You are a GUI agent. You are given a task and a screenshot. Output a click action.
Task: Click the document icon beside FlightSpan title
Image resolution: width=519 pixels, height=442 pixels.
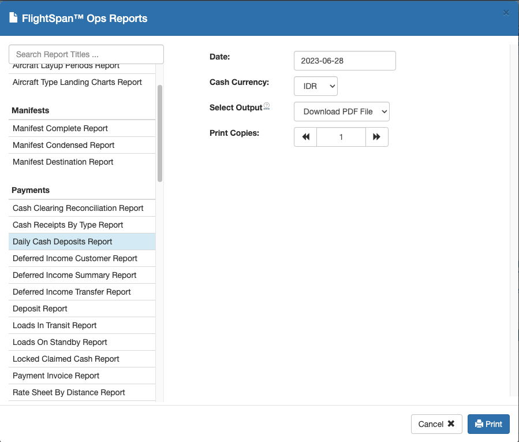click(x=13, y=17)
